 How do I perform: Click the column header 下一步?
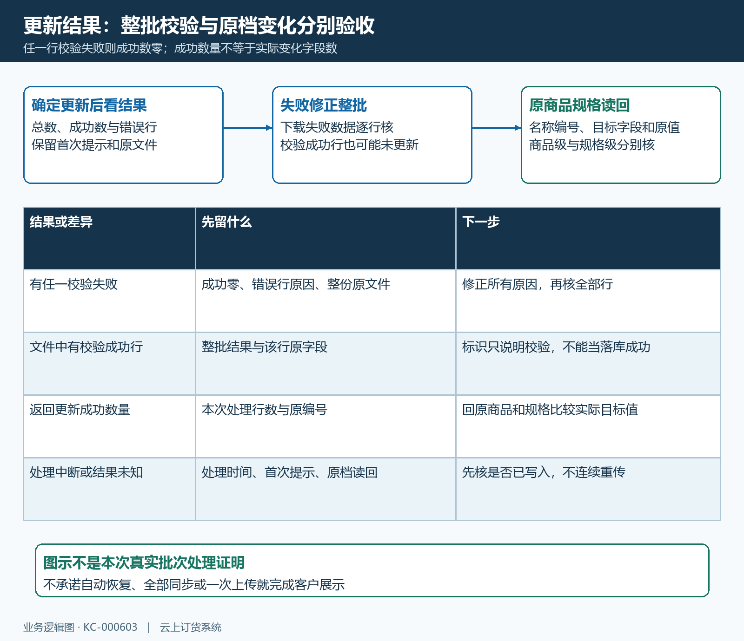[x=588, y=238]
